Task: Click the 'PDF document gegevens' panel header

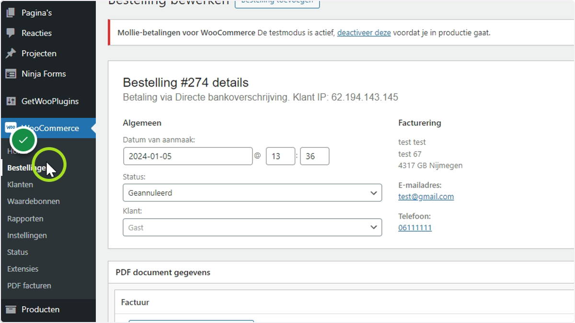Action: (x=163, y=273)
